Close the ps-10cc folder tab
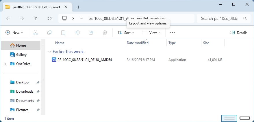The width and height of the screenshot is (254, 122). coord(66,7)
